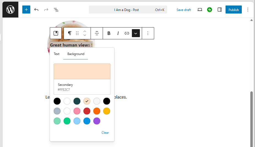This screenshot has height=147, width=255.
Task: Open the block options three-dot menu
Action: coord(148,33)
